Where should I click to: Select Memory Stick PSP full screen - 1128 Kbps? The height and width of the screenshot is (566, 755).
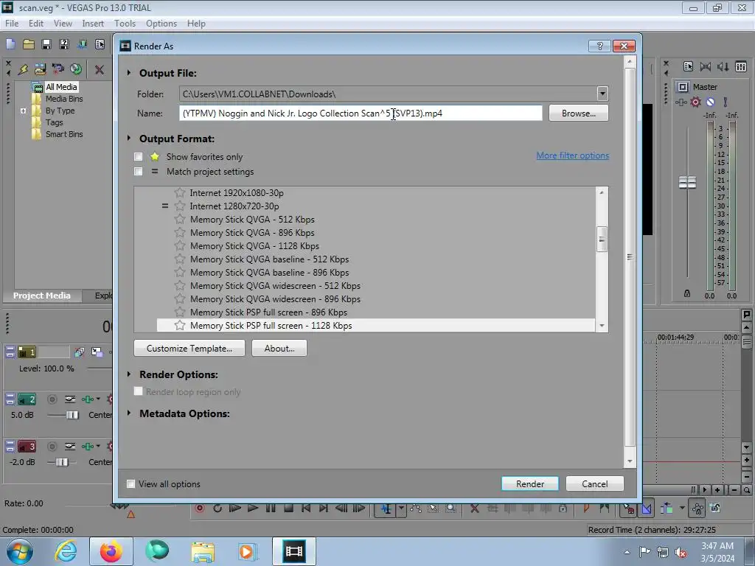click(375, 326)
